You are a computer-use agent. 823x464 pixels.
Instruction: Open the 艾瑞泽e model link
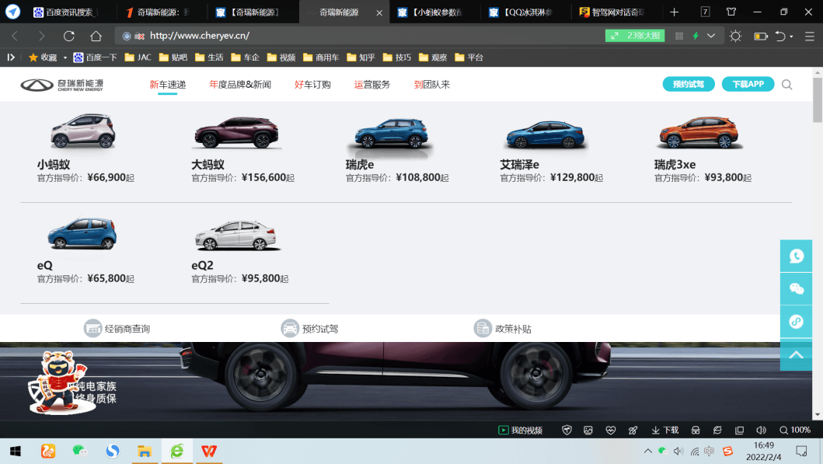[x=519, y=165]
